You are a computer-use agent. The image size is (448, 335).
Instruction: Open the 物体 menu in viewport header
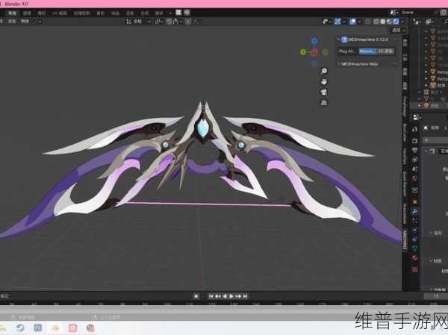point(25,22)
